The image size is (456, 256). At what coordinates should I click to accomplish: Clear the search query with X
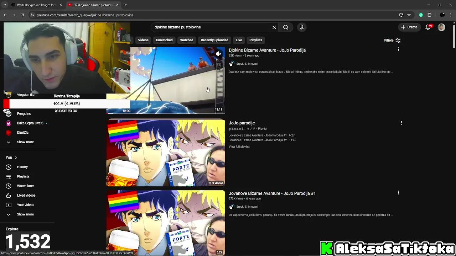coord(274,27)
